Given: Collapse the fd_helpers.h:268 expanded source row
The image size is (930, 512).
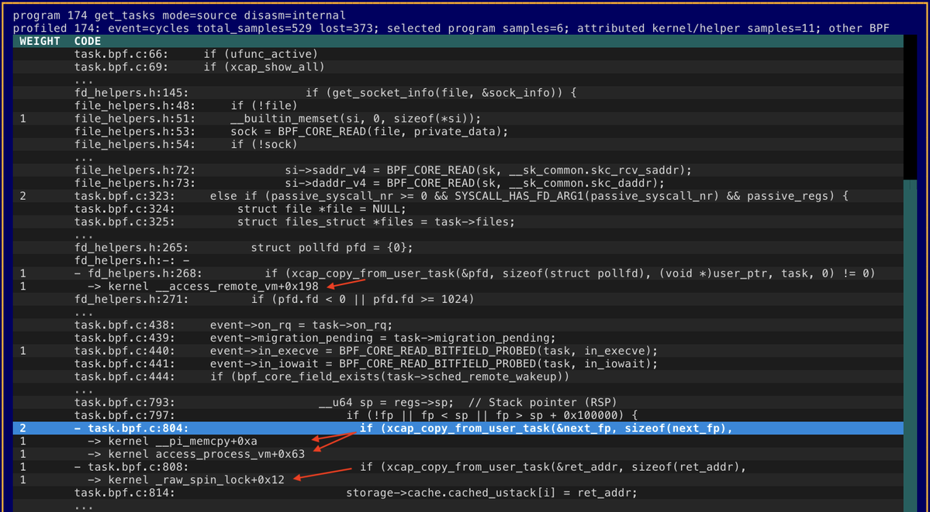Looking at the screenshot, I should click(x=77, y=273).
